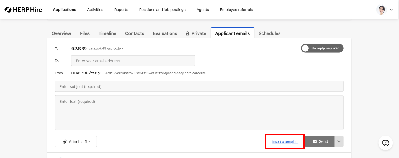The image size is (399, 158).
Task: Go to Employee referrals
Action: [236, 10]
